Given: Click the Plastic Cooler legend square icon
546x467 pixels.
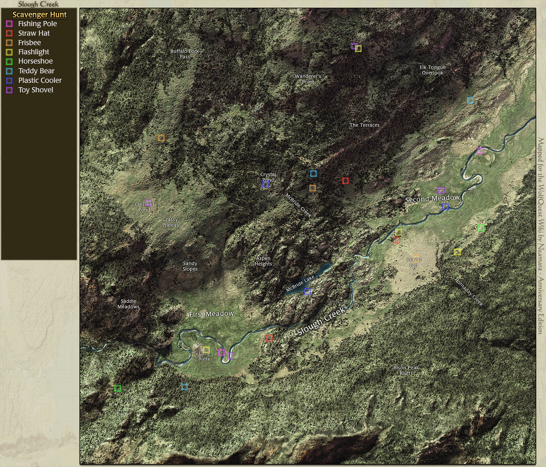Looking at the screenshot, I should (x=9, y=80).
